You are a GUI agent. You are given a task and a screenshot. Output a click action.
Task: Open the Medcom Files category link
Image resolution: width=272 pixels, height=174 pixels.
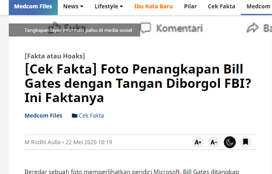[43, 116]
